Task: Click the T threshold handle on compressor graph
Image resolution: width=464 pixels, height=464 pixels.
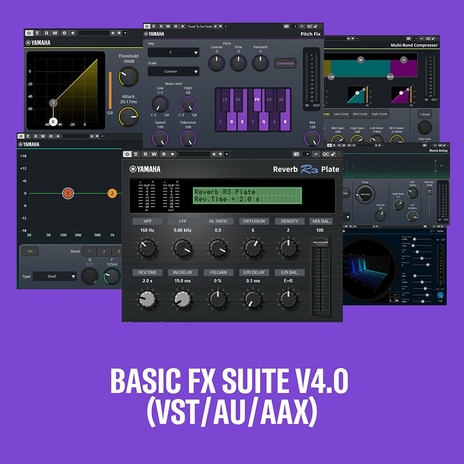Action: 53,103
